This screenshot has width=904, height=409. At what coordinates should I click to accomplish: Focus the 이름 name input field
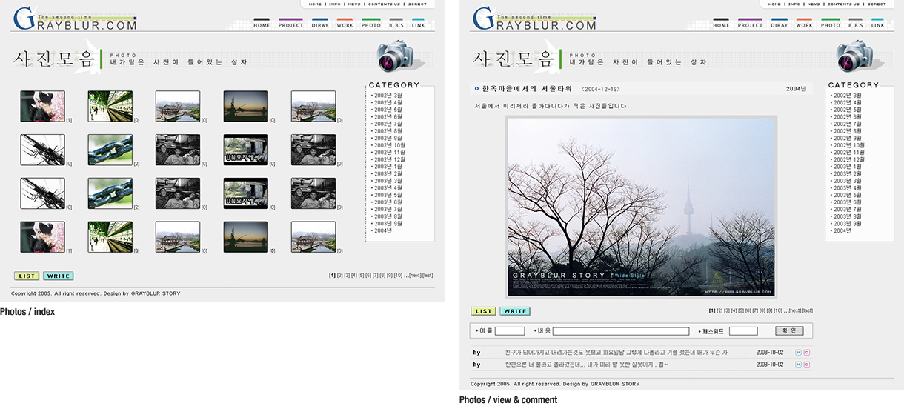510,331
